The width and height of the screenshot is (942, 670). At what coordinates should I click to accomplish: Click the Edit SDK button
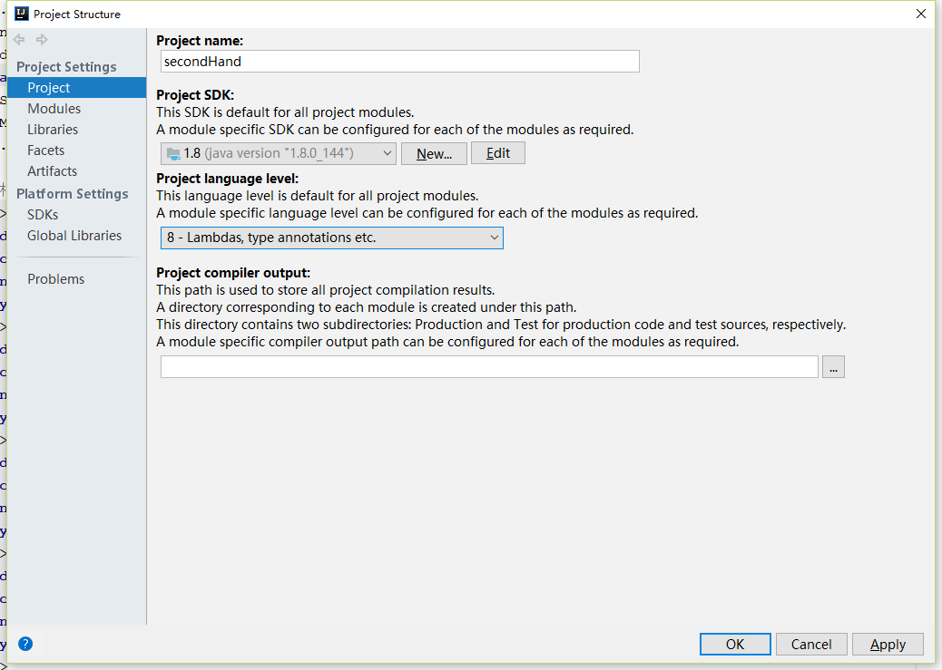(498, 153)
